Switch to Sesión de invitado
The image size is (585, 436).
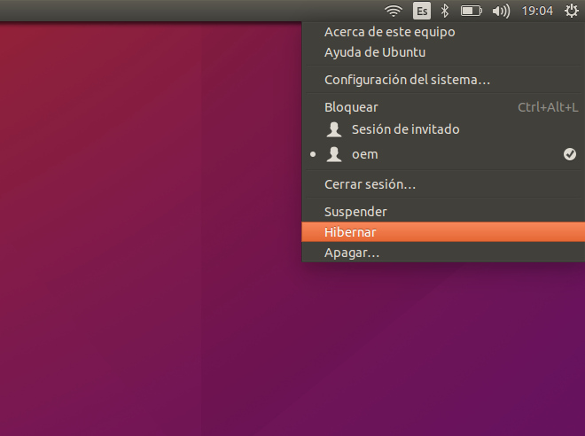[x=405, y=129]
